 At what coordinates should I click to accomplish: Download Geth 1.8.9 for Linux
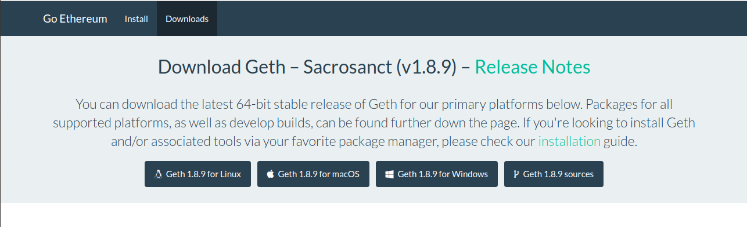(197, 174)
